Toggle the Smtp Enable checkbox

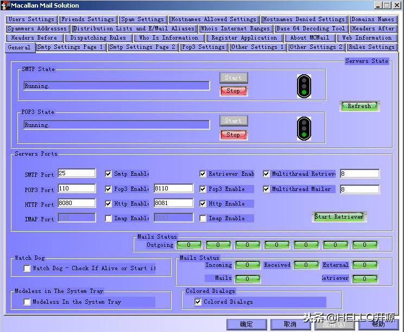pos(108,174)
